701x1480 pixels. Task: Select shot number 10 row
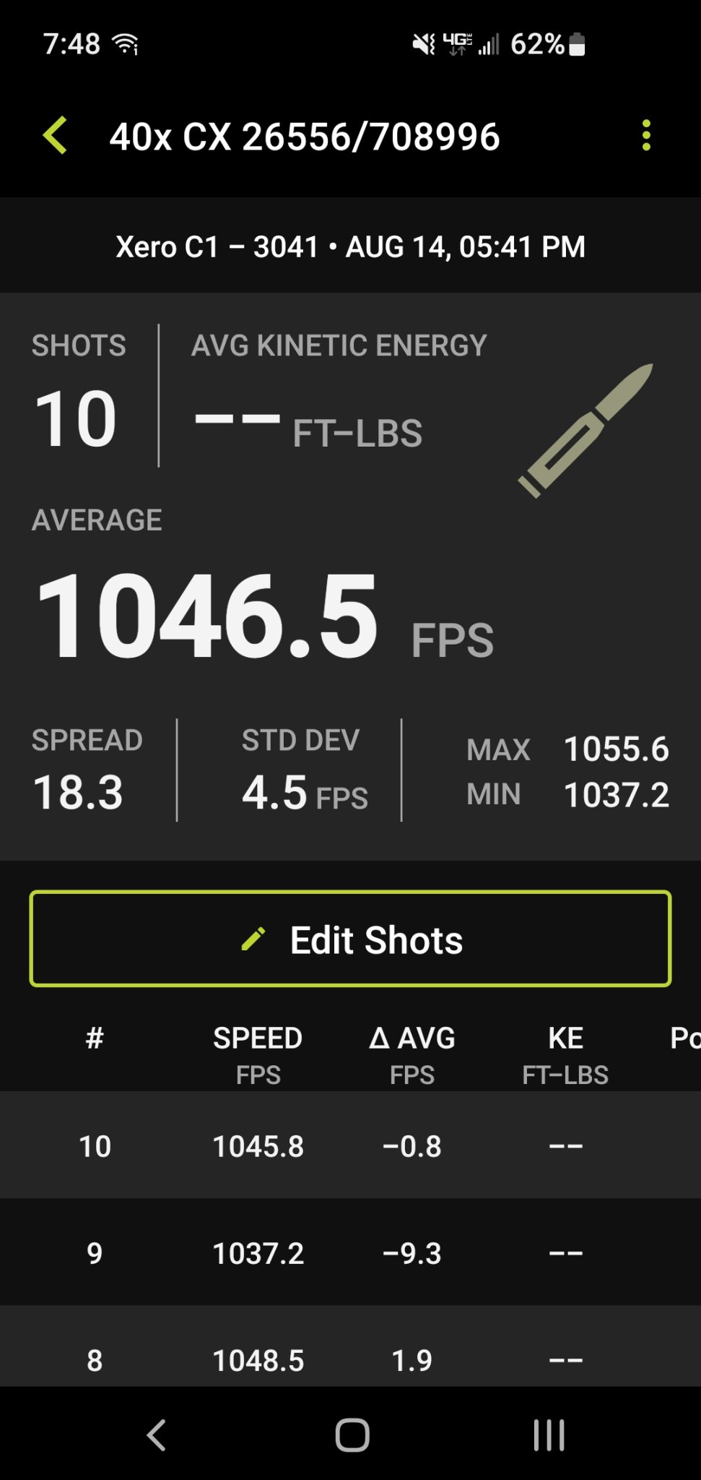[350, 1145]
